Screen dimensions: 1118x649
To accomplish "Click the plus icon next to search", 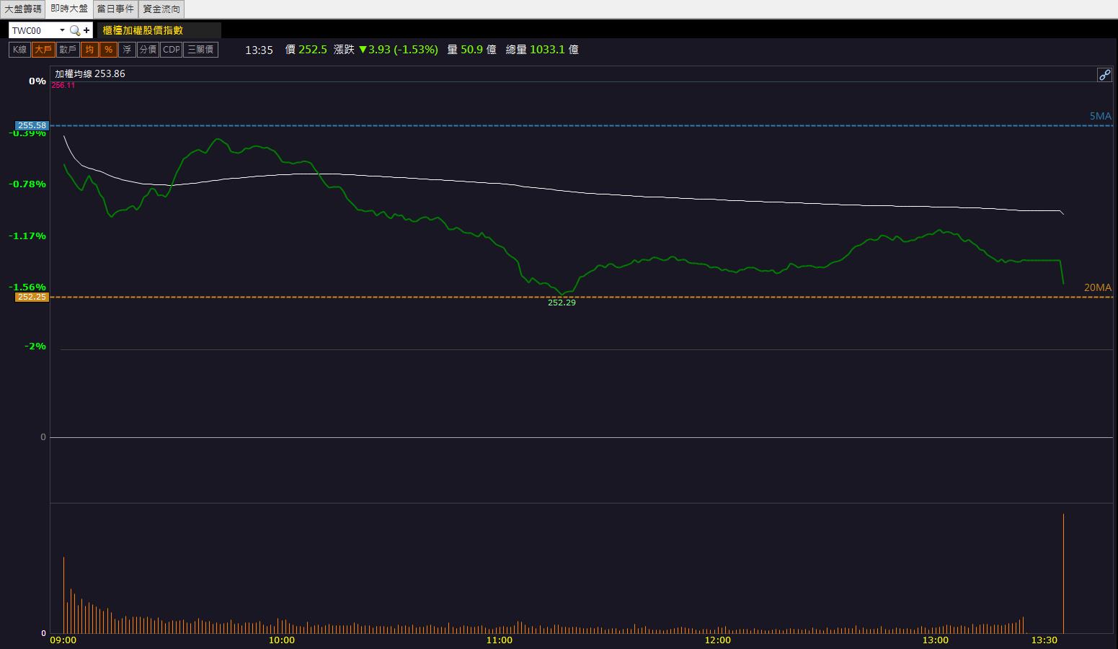I will coord(86,30).
